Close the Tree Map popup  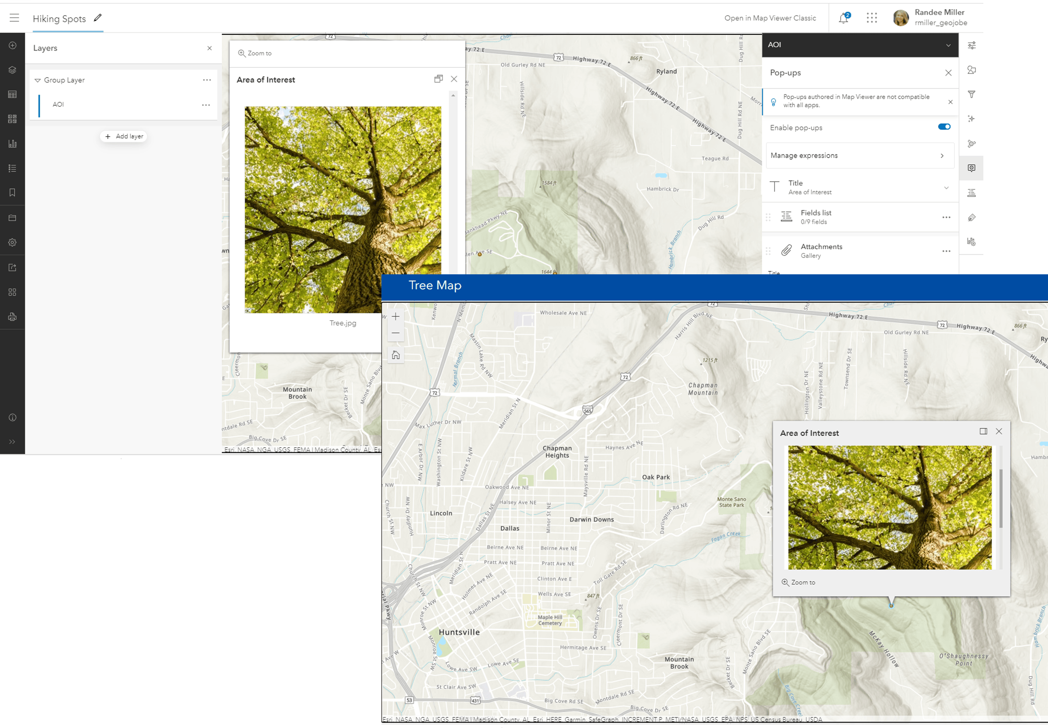pos(999,431)
